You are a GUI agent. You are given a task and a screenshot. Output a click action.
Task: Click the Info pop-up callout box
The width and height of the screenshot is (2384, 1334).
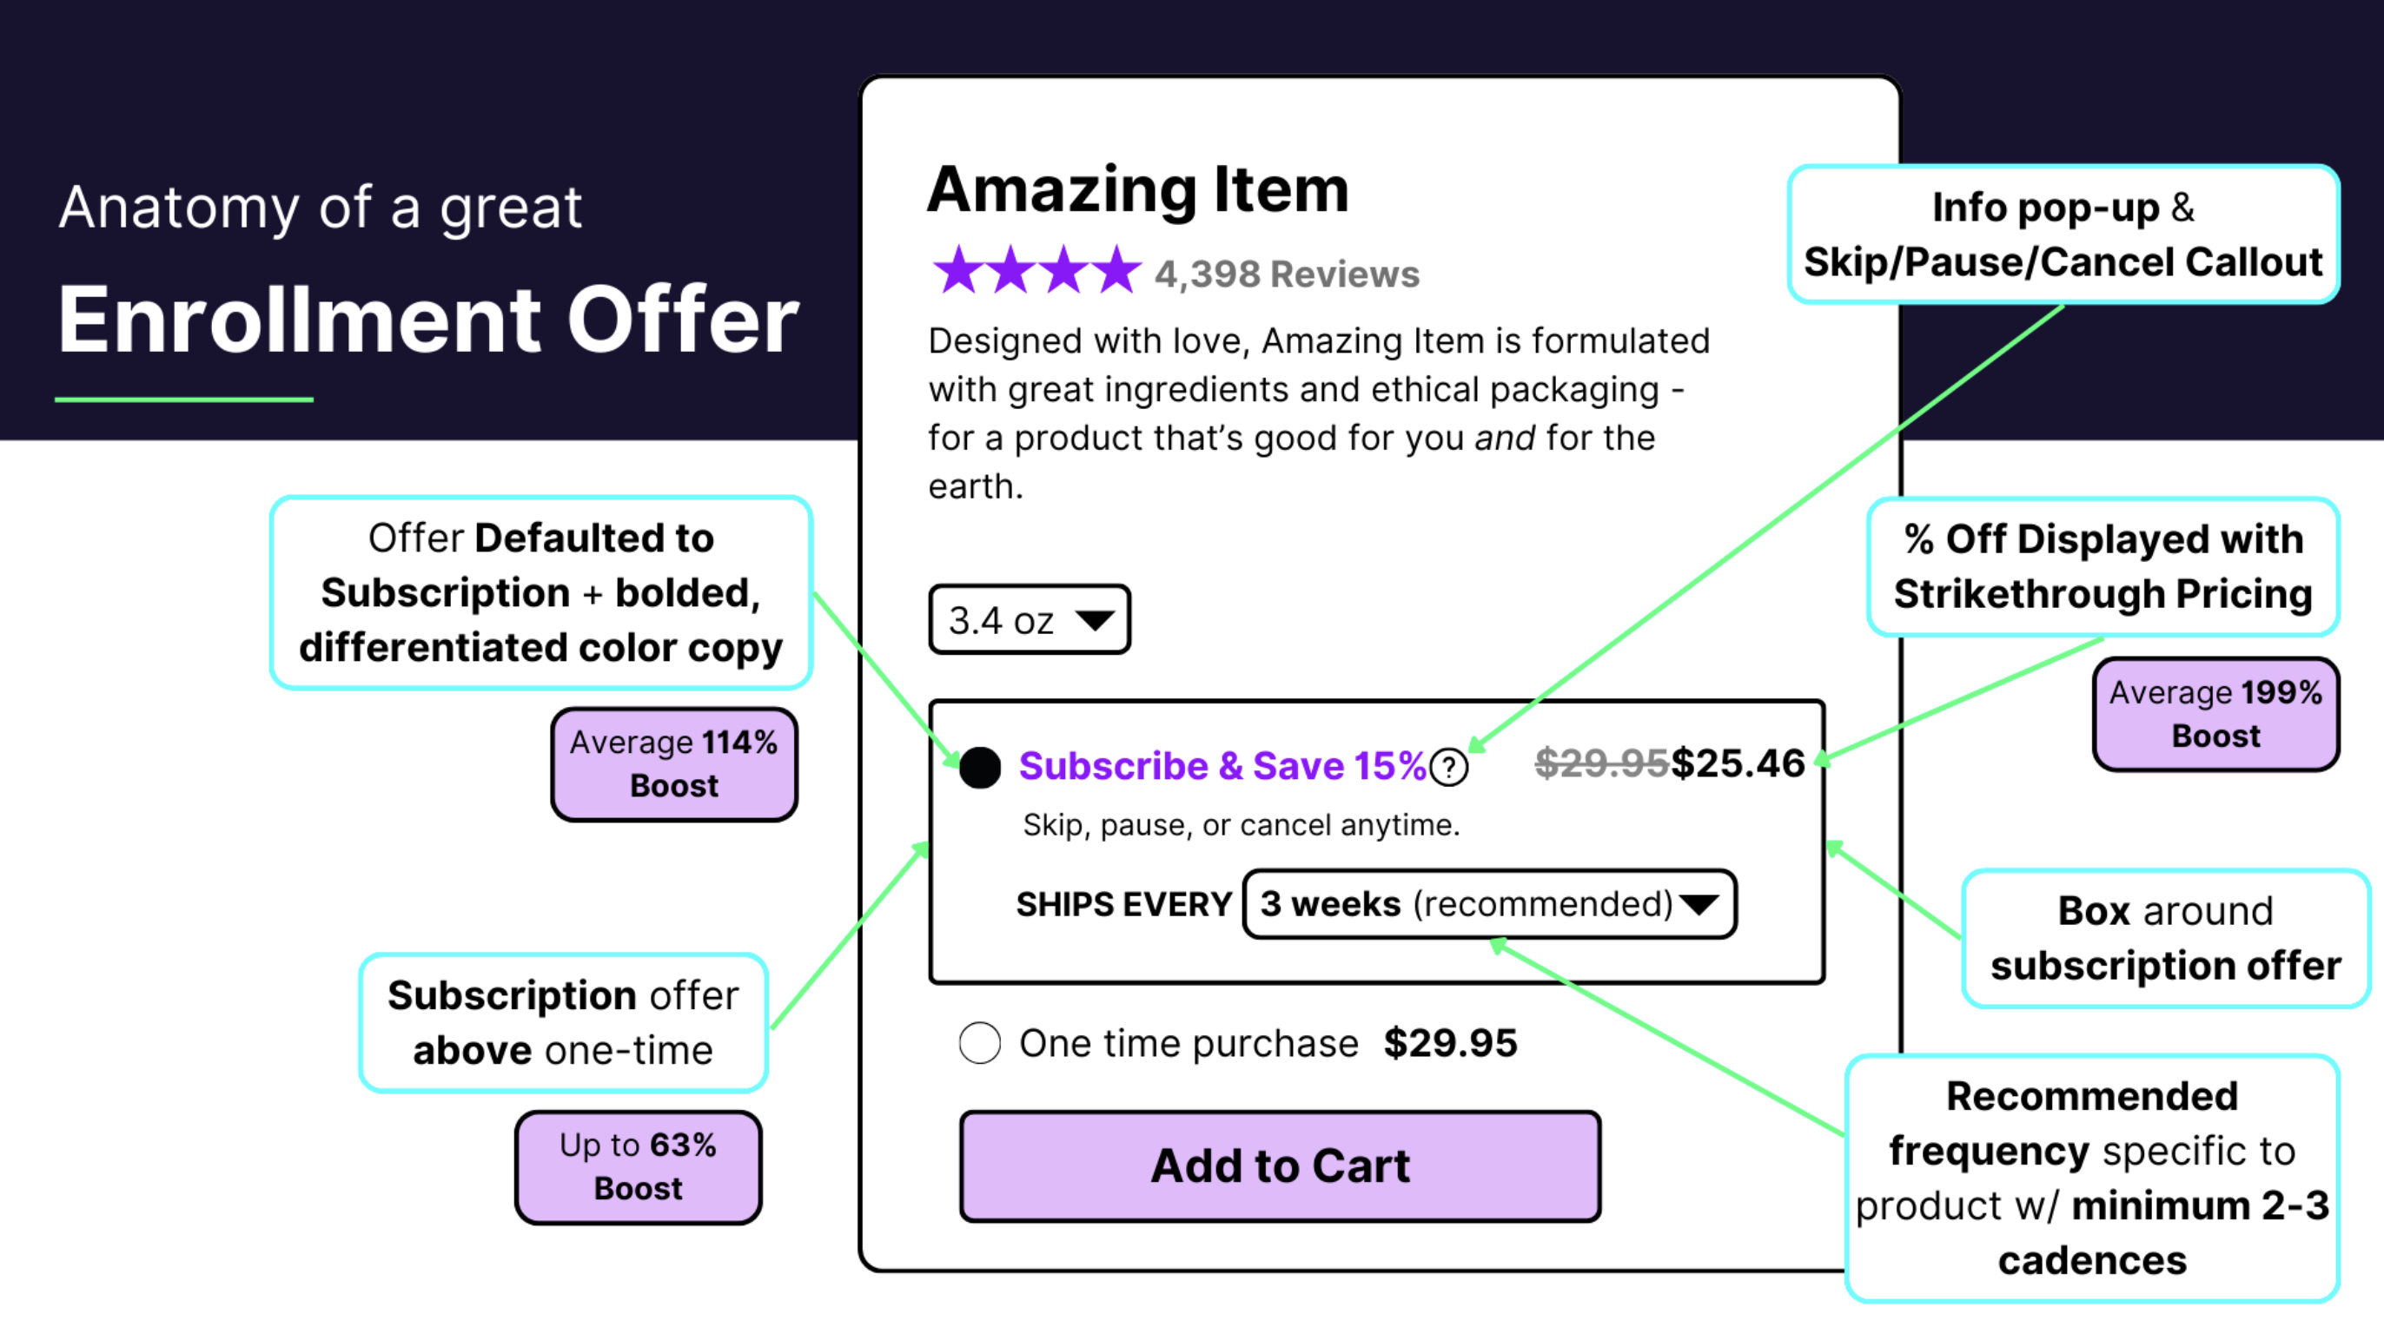pos(2063,234)
